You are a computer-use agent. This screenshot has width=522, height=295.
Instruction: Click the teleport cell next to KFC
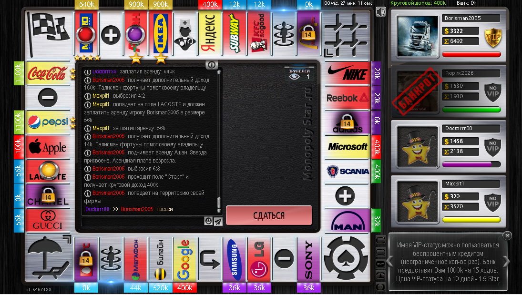(x=284, y=34)
